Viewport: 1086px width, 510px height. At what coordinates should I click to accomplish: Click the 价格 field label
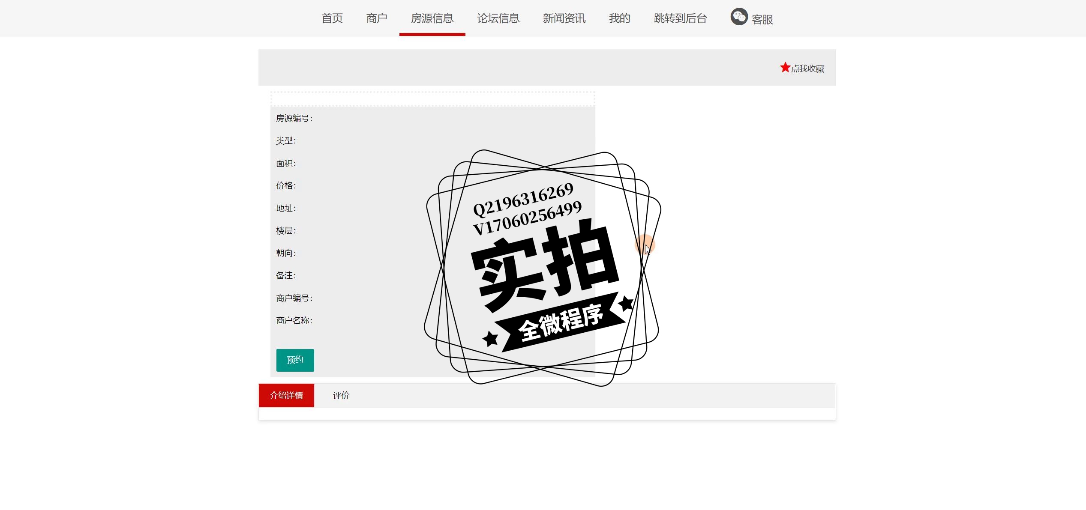286,185
